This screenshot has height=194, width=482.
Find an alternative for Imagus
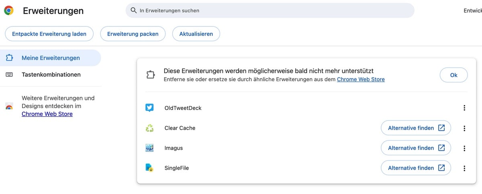(x=416, y=148)
